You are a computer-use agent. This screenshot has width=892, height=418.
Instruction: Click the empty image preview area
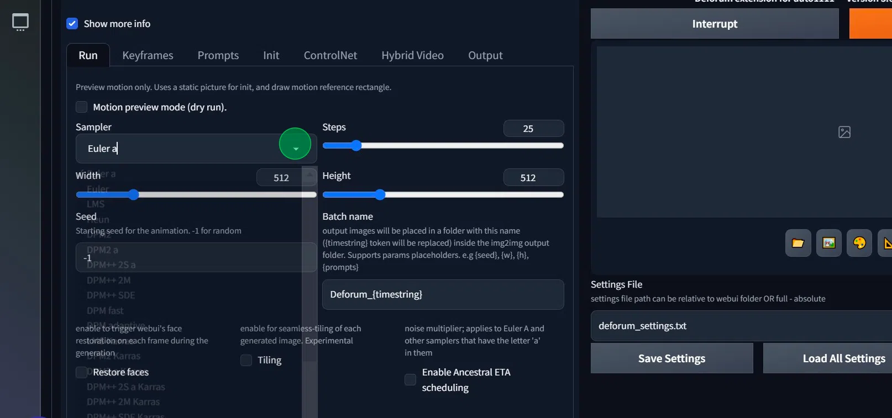click(x=744, y=132)
